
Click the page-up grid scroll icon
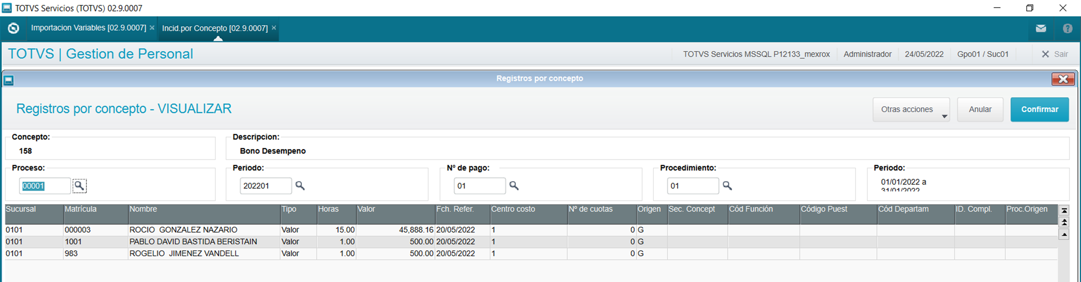[x=1064, y=223]
